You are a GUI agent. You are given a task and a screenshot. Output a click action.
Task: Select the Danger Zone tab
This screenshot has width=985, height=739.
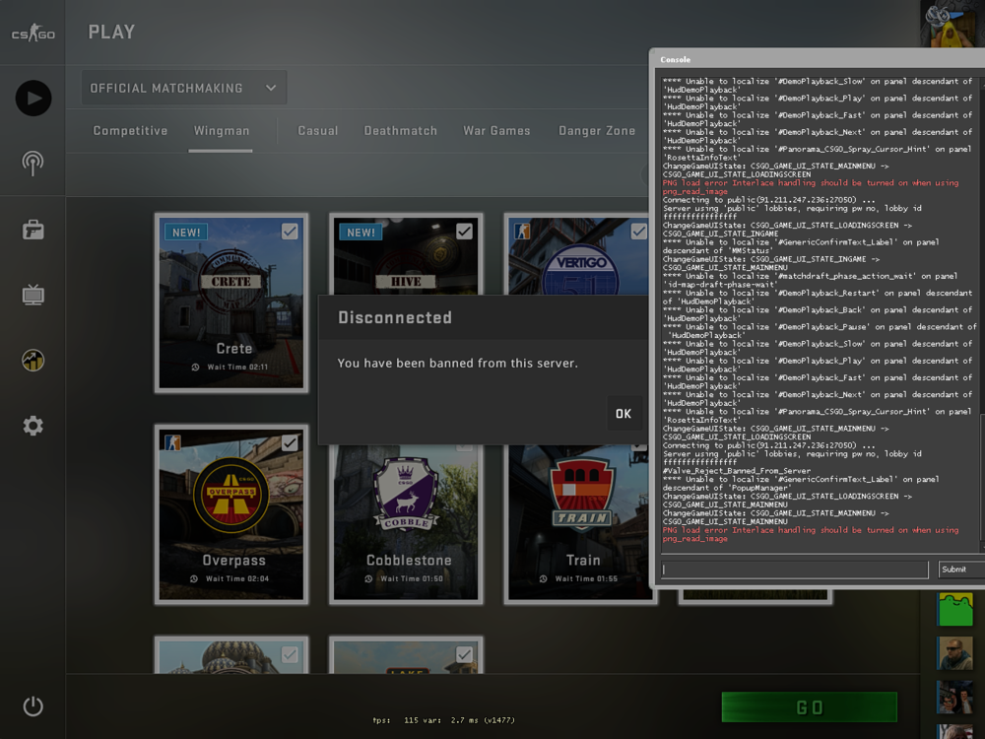597,131
